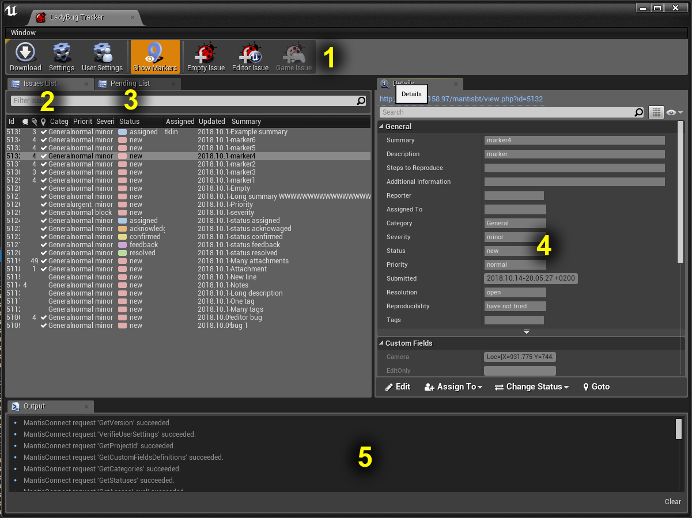This screenshot has height=518, width=692.
Task: Click the Download toolbar icon
Action: [x=25, y=56]
